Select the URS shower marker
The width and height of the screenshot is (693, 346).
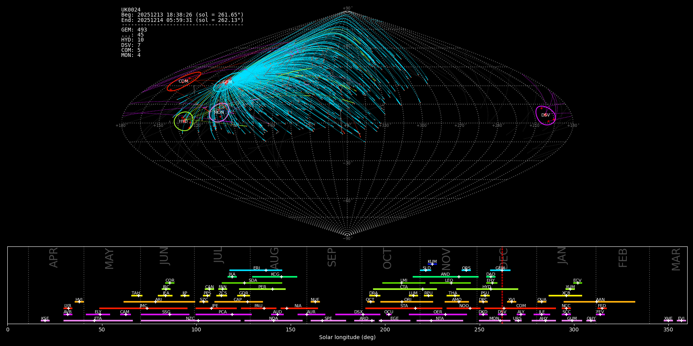click(x=518, y=321)
